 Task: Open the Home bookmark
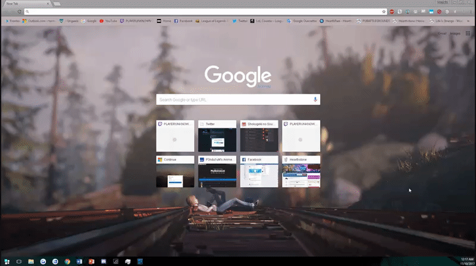click(164, 21)
